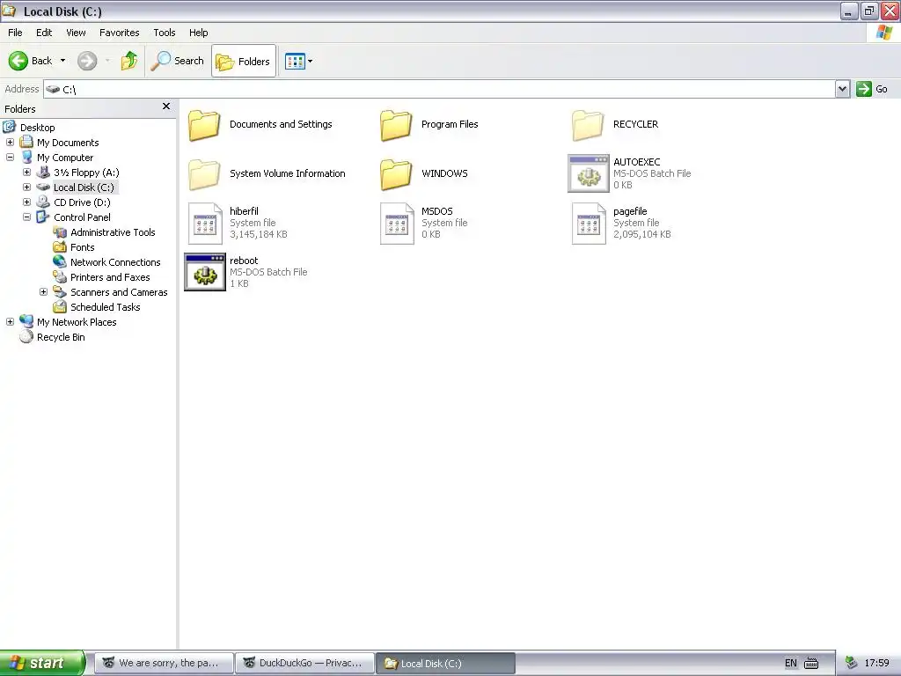Select the Documents and Settings folder icon

pyautogui.click(x=204, y=125)
